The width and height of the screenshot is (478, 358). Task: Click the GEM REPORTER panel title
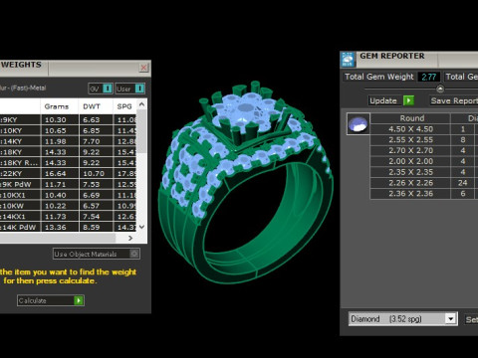click(392, 56)
